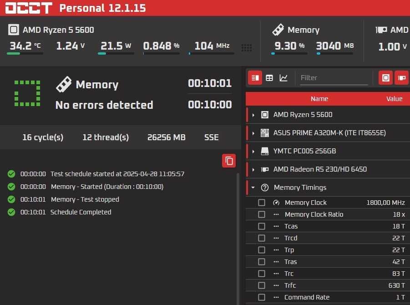This screenshot has width=410, height=305.
Task: Click the CPU icon in AMD Ryzen 5 5600 tree row
Action: pos(265,115)
